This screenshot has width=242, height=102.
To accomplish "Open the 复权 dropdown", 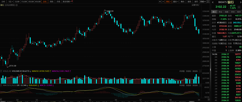I will tap(168, 2).
